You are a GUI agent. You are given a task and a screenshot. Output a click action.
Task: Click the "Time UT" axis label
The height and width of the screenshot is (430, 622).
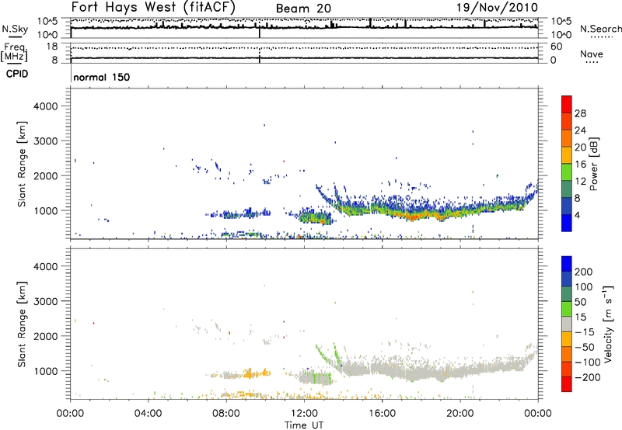click(x=304, y=425)
